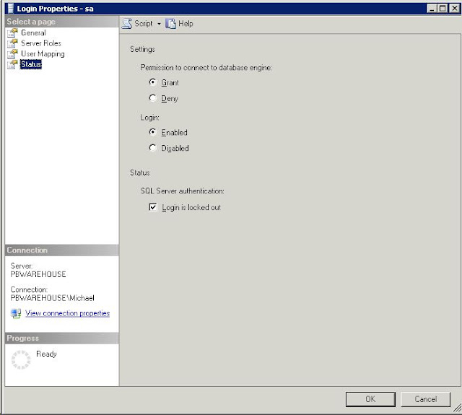Click the Status page icon
The height and width of the screenshot is (415, 462).
click(x=12, y=64)
